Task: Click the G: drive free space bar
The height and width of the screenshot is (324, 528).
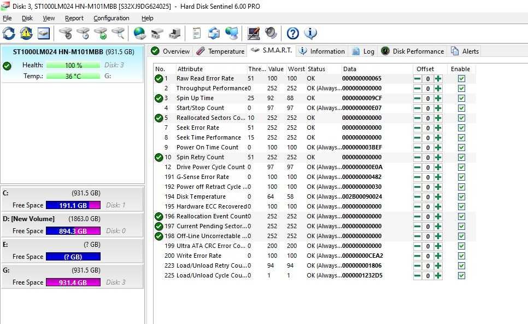Action: pyautogui.click(x=73, y=282)
